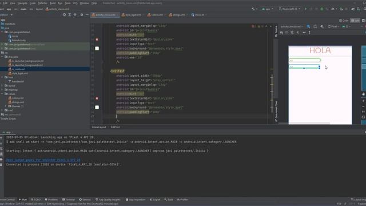Open the Pixel preview device dropdown
The height and width of the screenshot is (206, 366).
(x=334, y=27)
